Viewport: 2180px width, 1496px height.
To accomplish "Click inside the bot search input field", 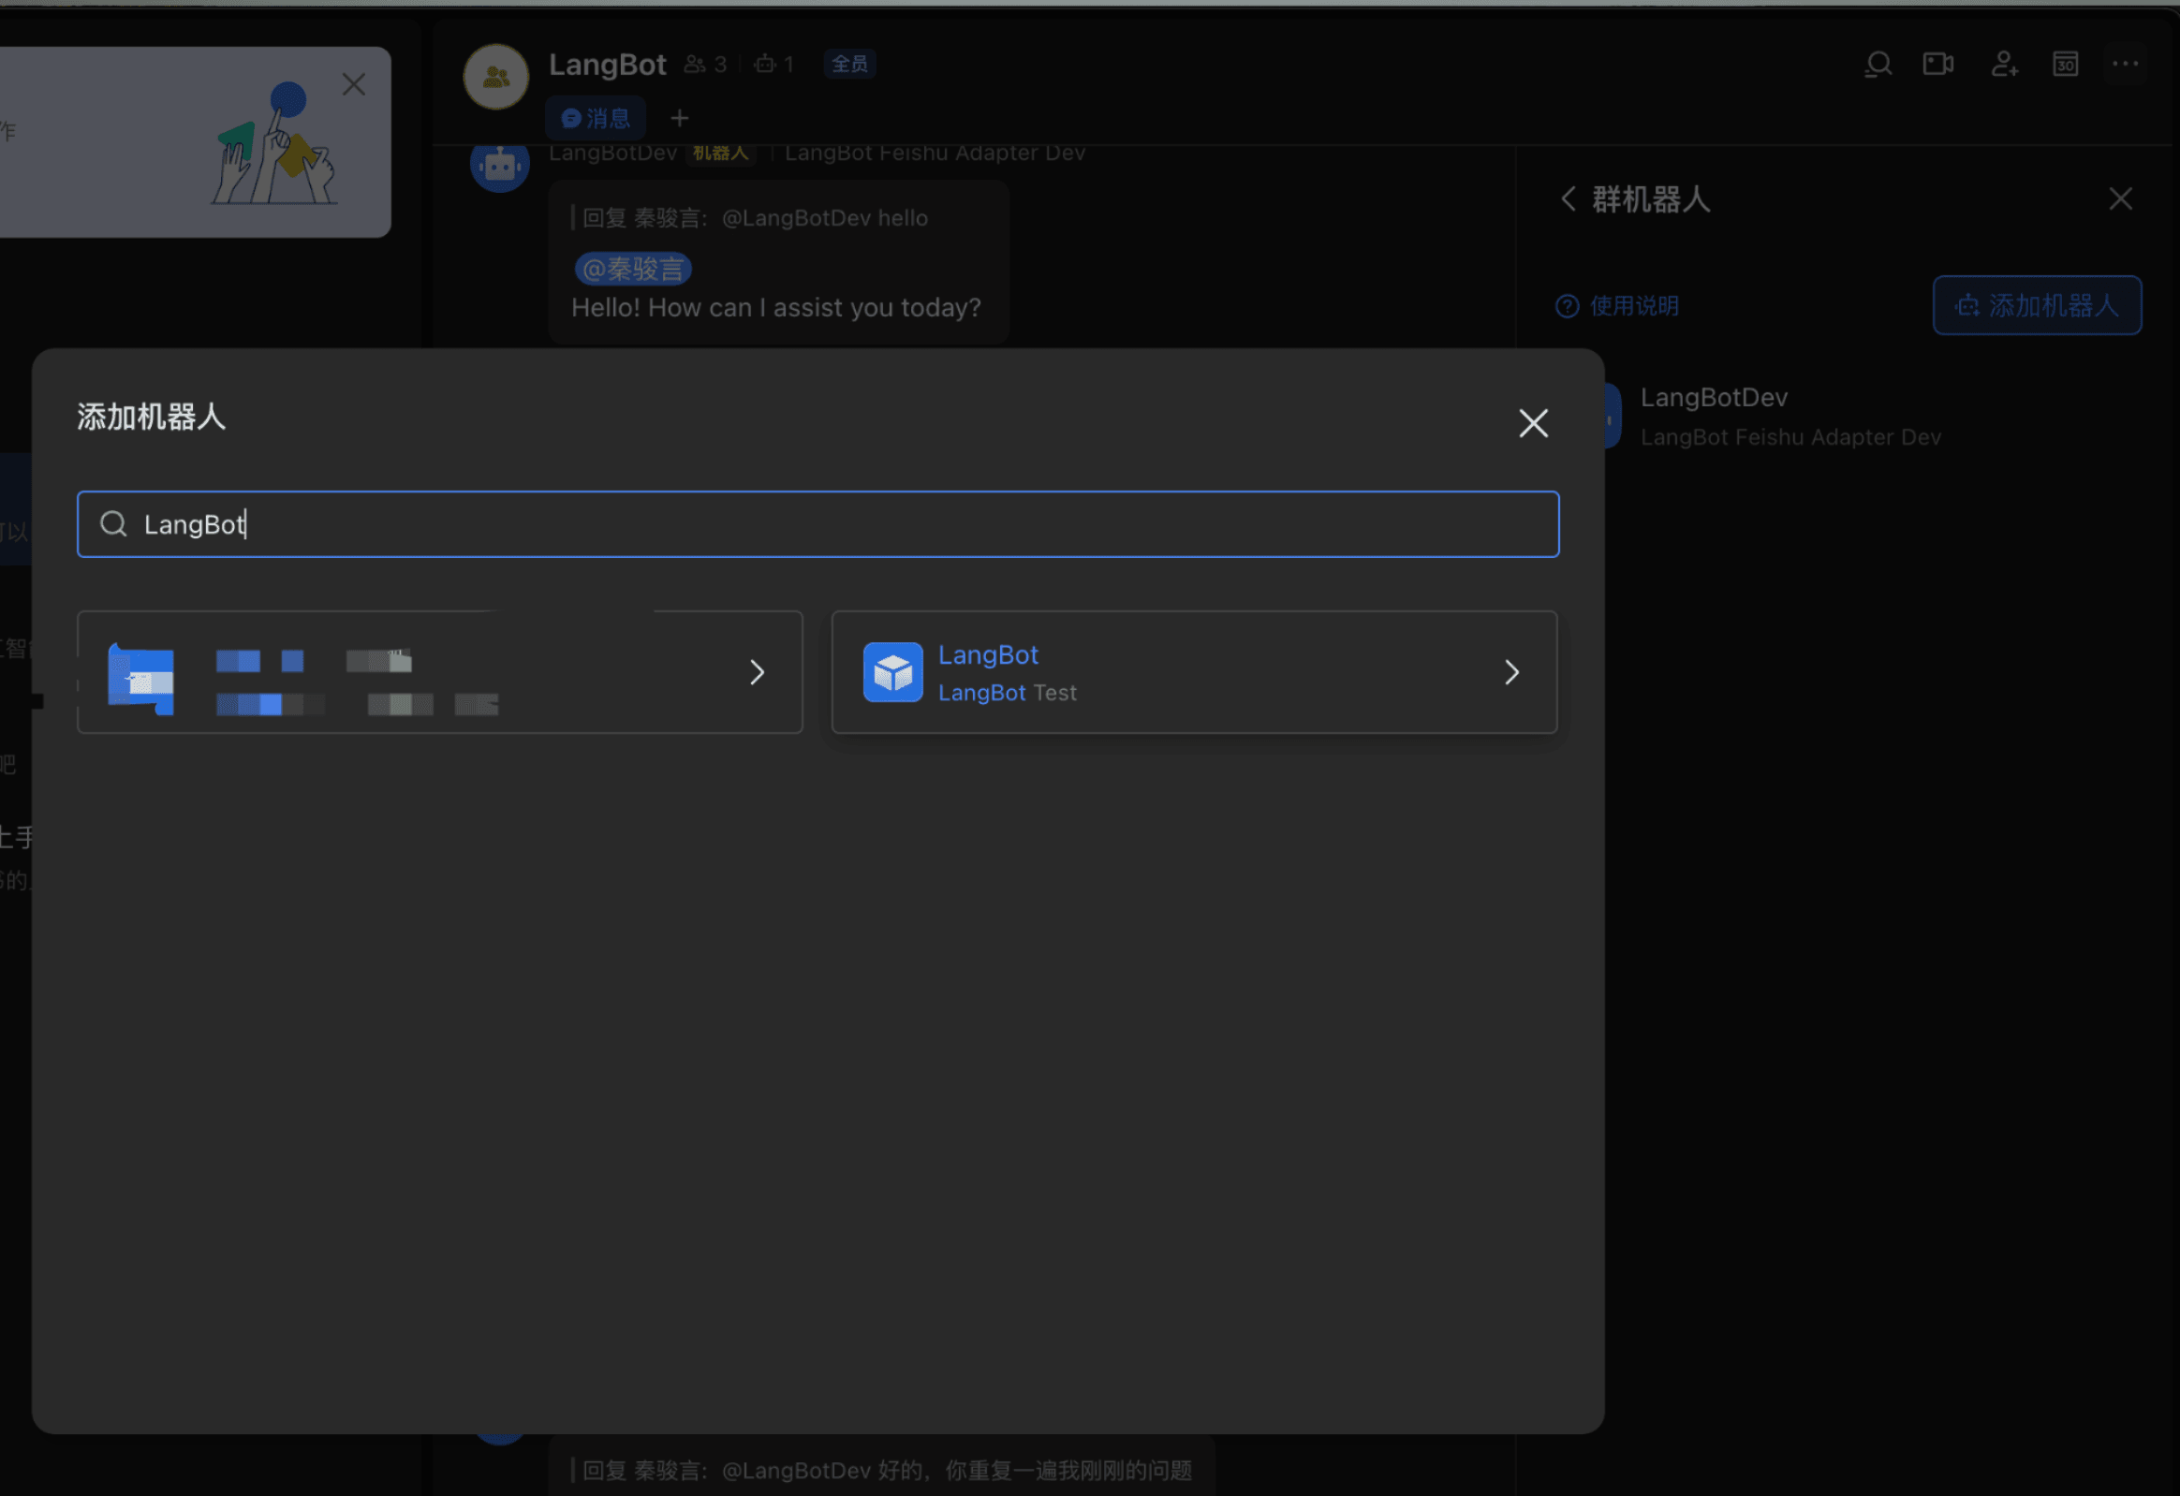I will (x=816, y=523).
